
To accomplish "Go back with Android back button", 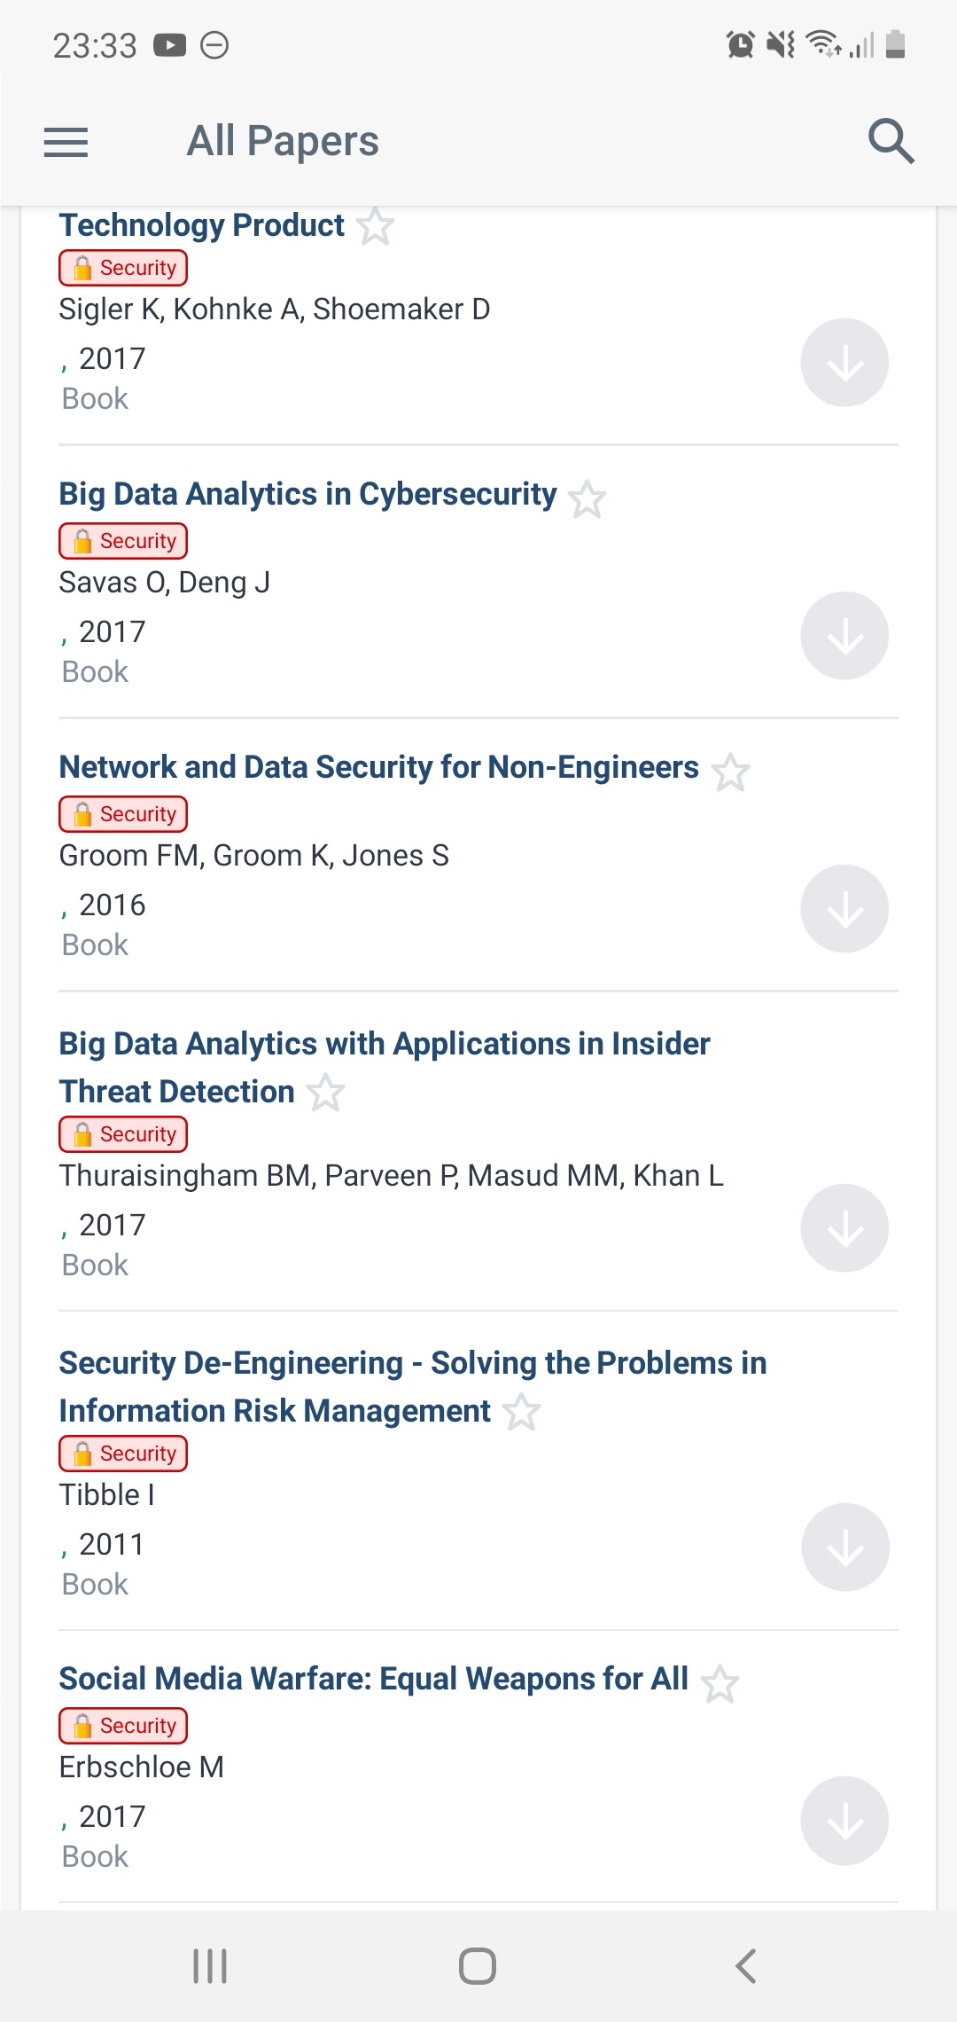I will point(746,1966).
